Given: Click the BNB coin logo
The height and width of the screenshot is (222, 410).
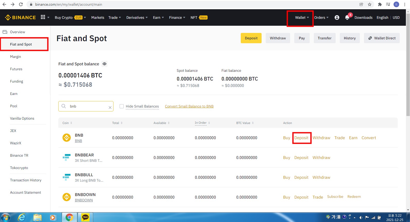Looking at the screenshot, I should [67, 138].
